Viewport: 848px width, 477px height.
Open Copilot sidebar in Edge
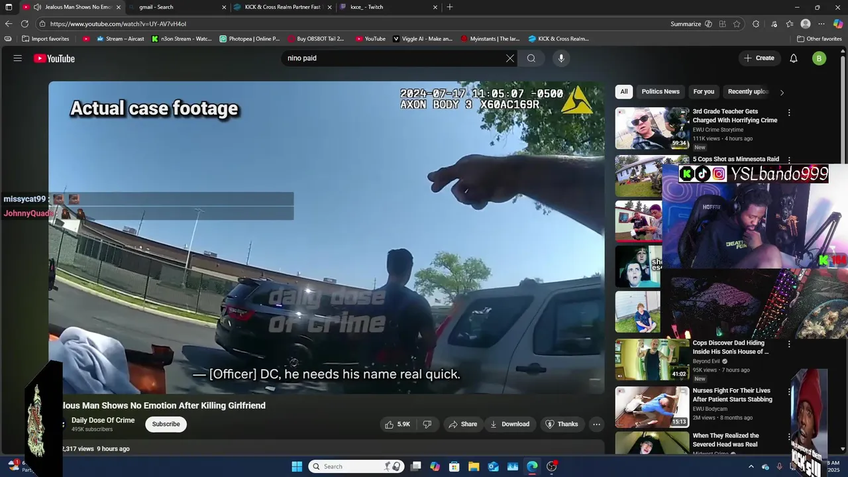coord(838,24)
